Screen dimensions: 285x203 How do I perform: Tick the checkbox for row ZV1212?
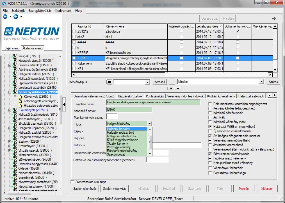click(x=74, y=31)
